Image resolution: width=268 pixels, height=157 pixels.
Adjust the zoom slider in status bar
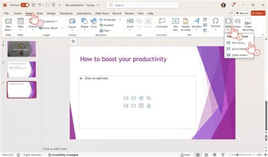[x=237, y=154]
